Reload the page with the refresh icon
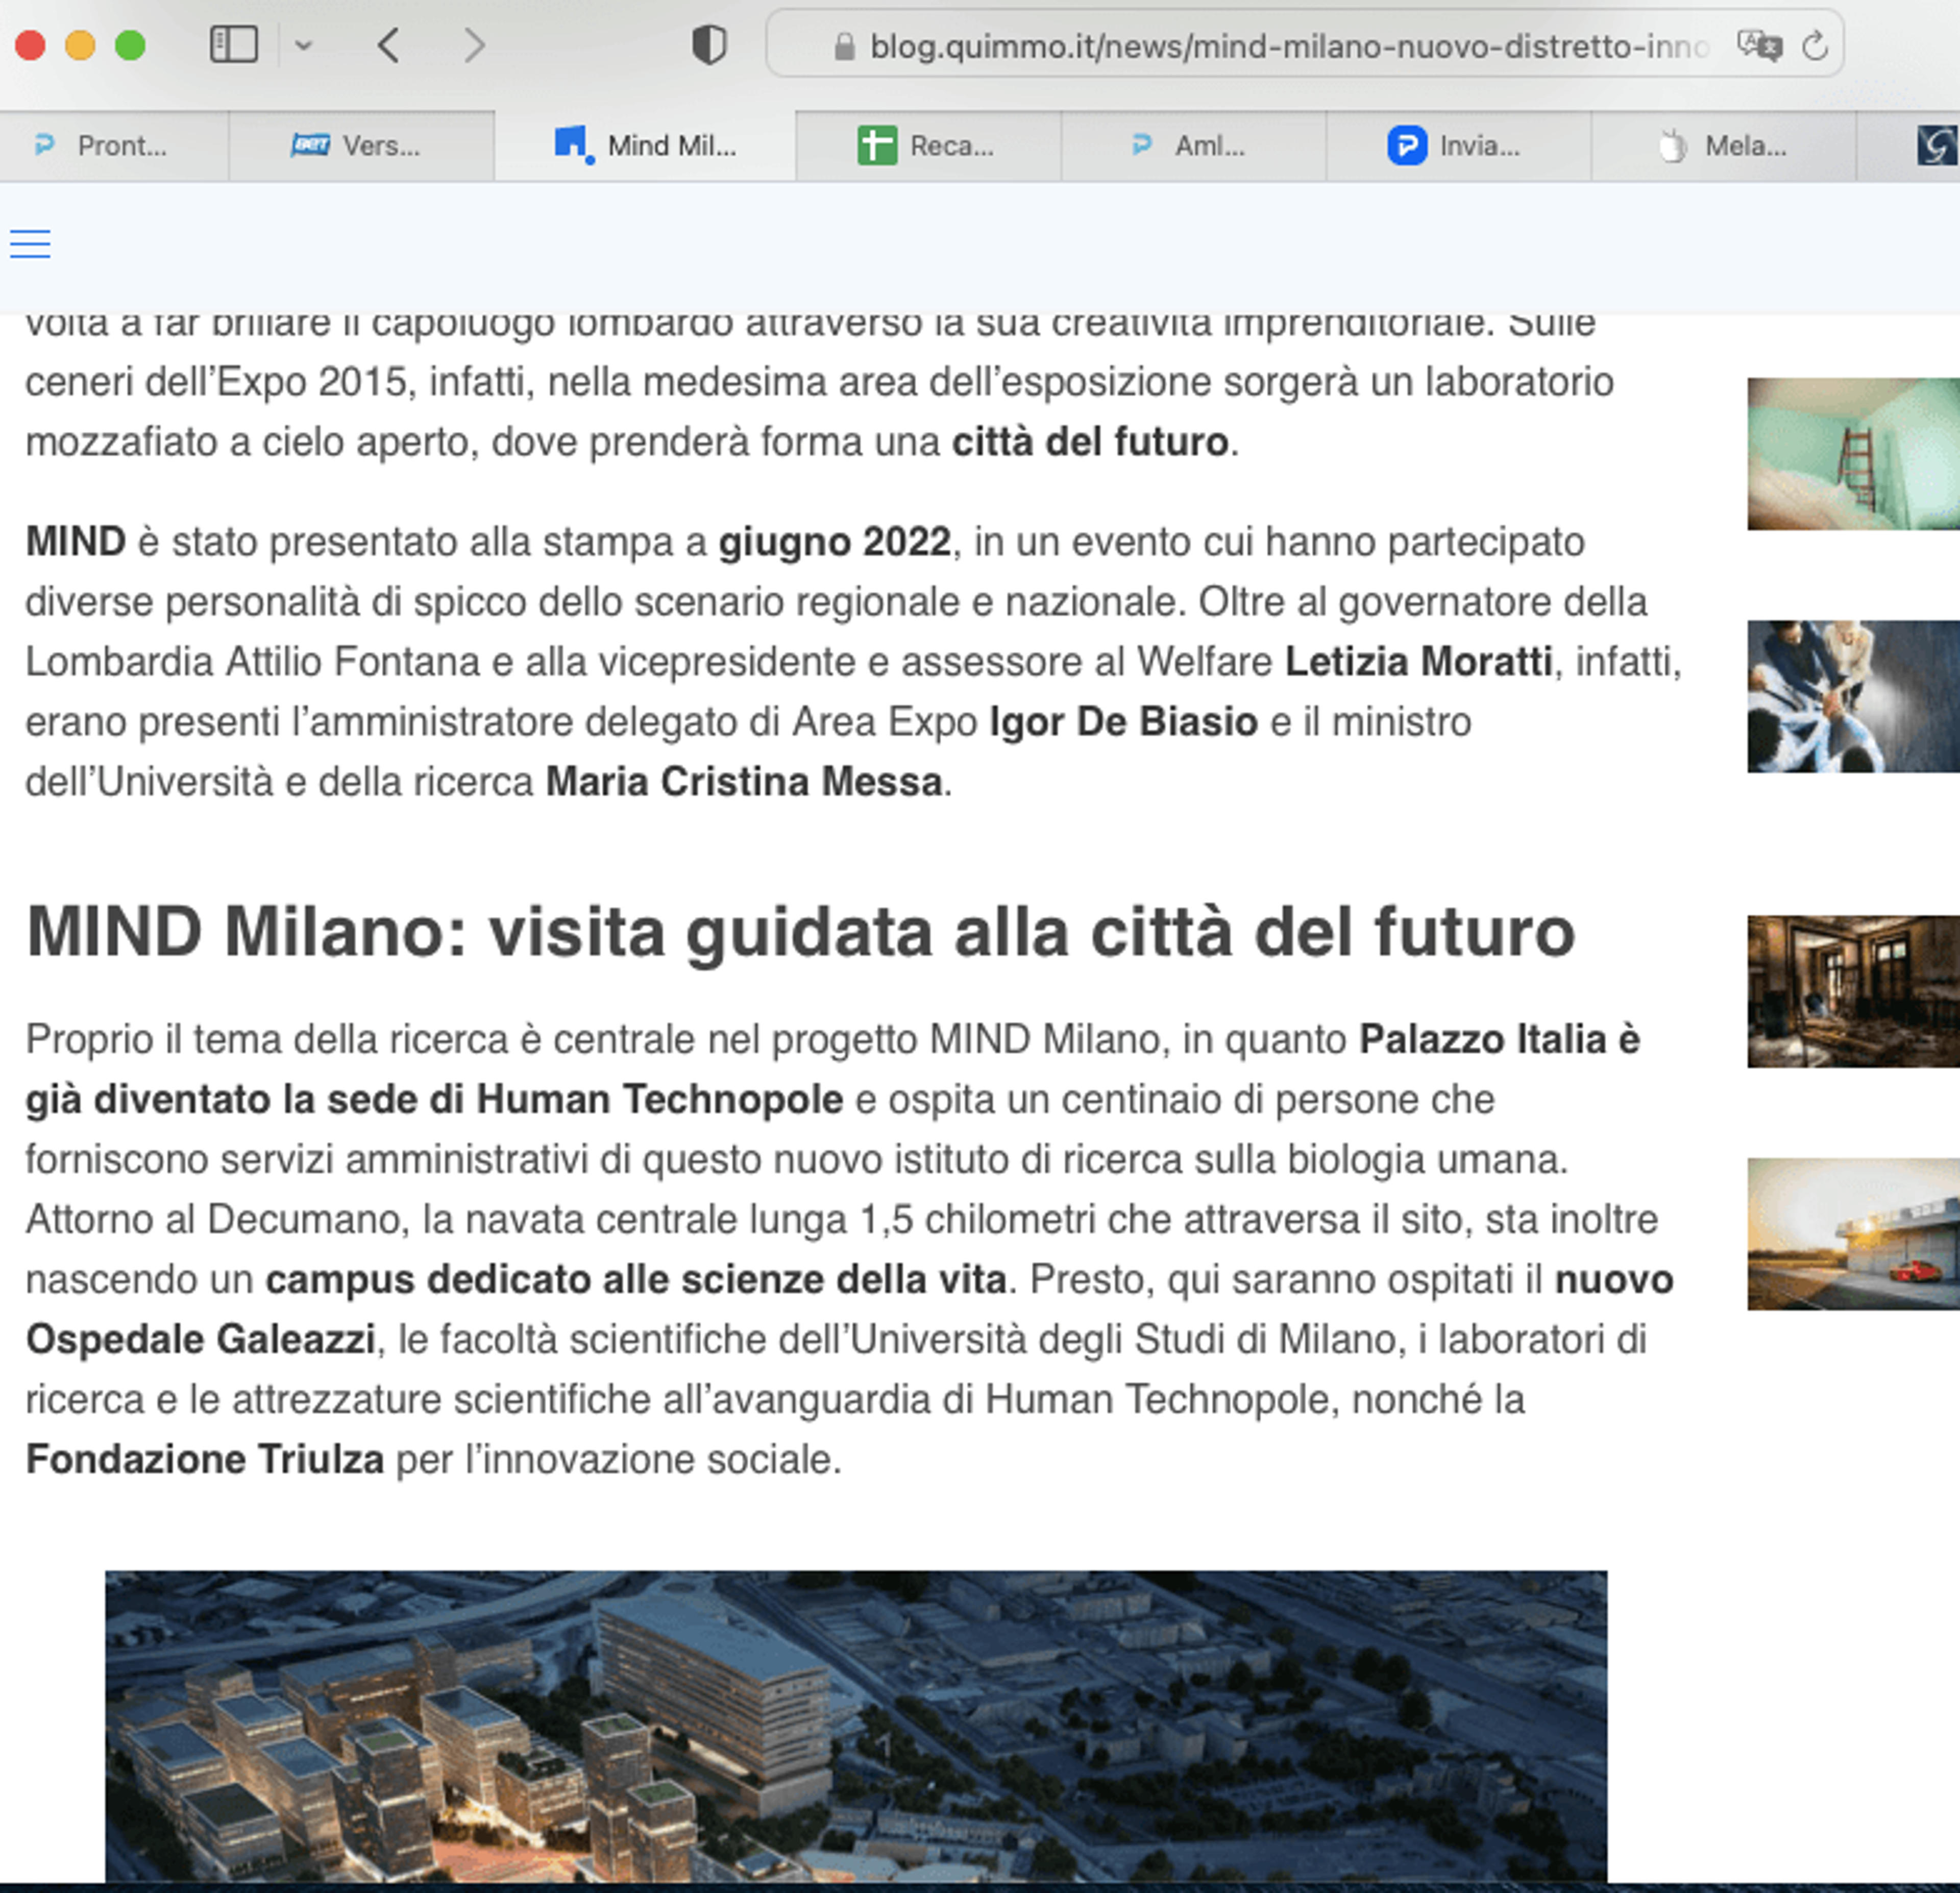This screenshot has width=1960, height=1893. 1815,46
